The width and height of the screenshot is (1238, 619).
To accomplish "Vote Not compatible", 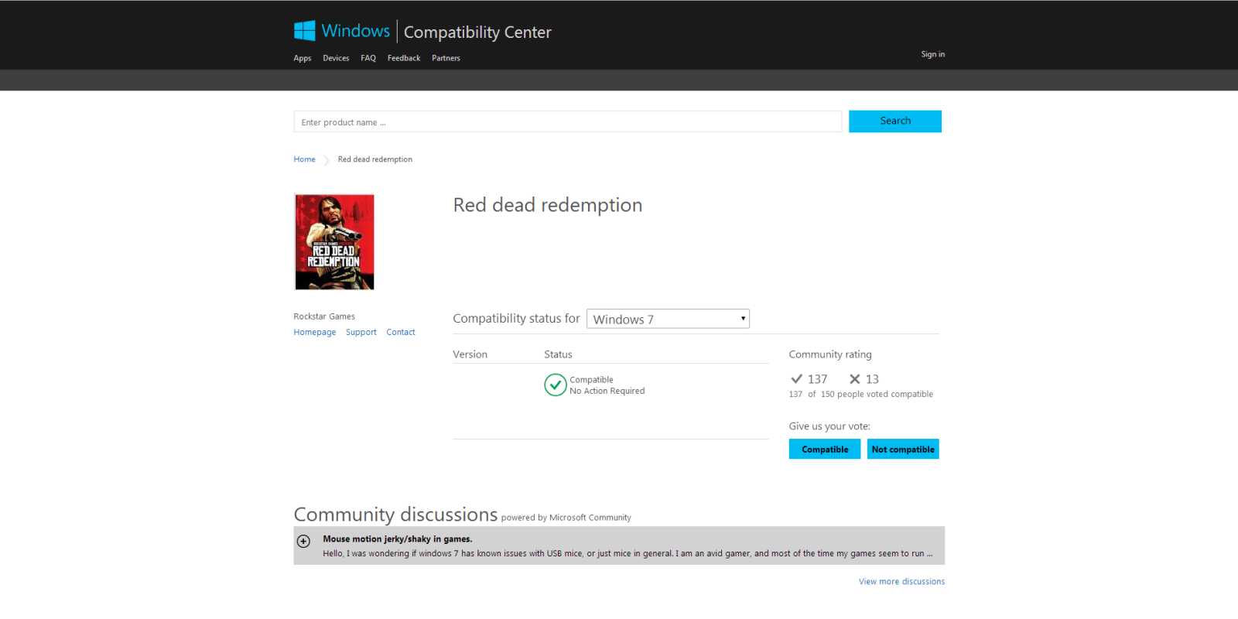I will [x=903, y=449].
